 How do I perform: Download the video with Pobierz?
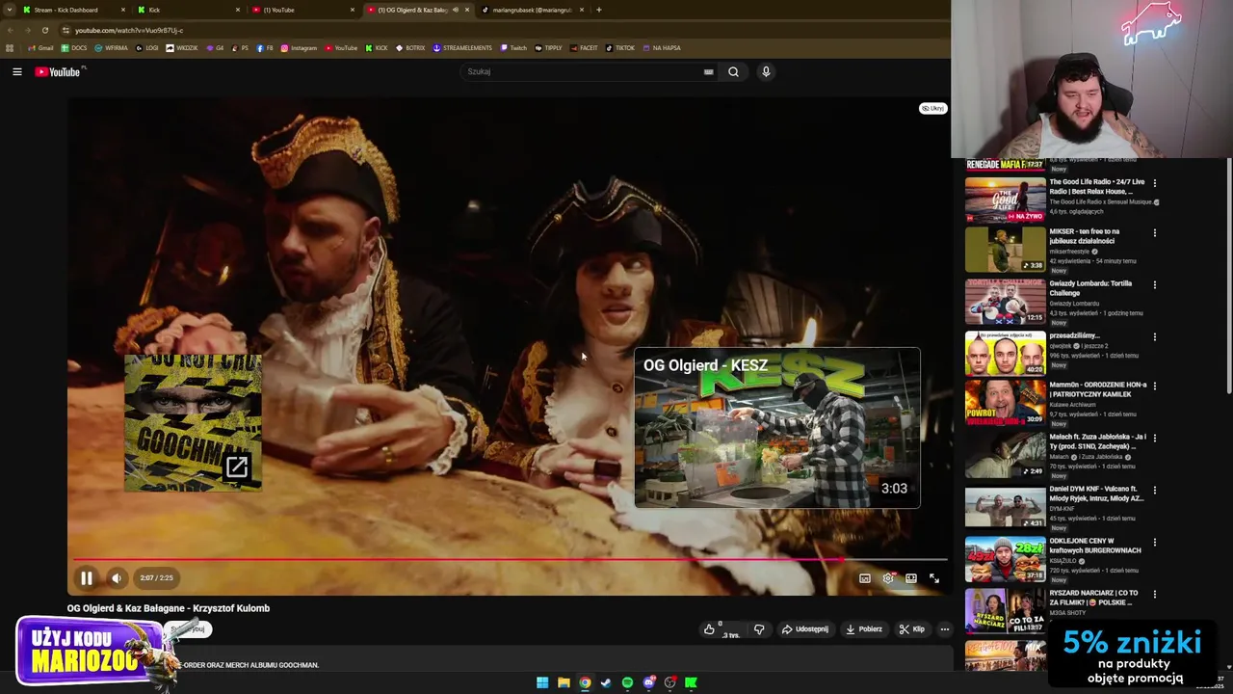click(x=864, y=629)
